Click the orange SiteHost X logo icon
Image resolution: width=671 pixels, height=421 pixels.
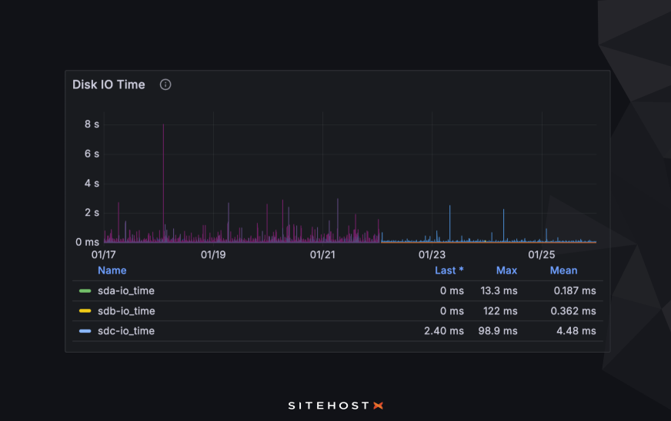[378, 405]
